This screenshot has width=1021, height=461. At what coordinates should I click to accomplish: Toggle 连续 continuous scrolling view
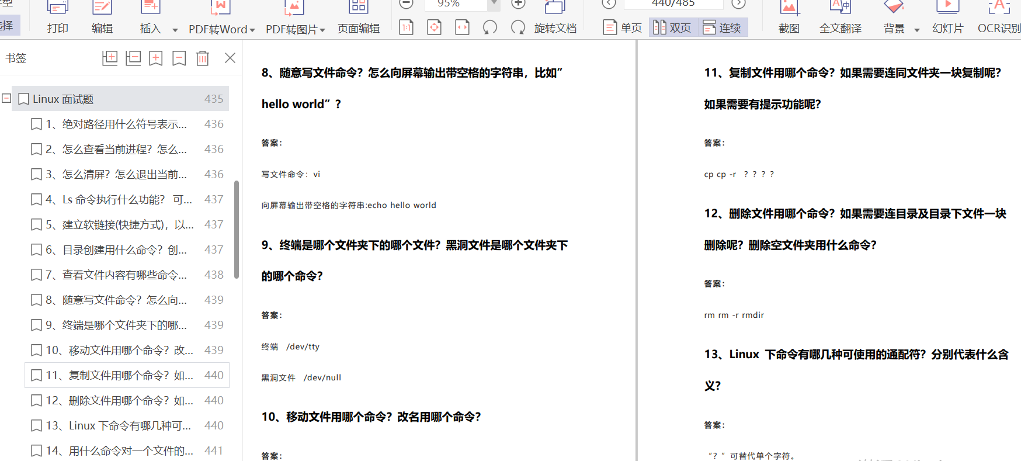[x=723, y=27]
